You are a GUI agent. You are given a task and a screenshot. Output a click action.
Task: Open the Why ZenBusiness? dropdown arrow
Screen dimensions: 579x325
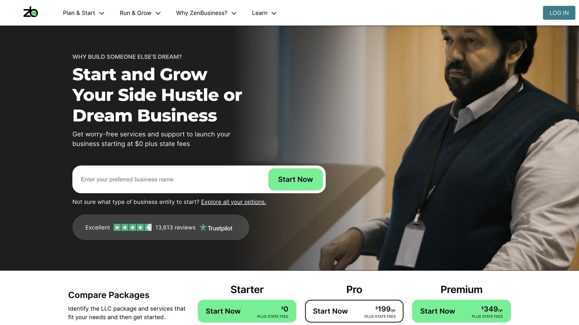(x=234, y=13)
